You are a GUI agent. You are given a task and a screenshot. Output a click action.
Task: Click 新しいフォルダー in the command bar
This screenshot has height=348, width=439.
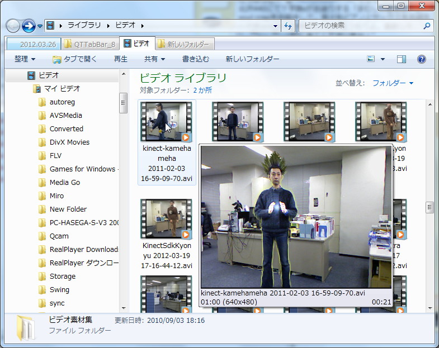pyautogui.click(x=252, y=59)
